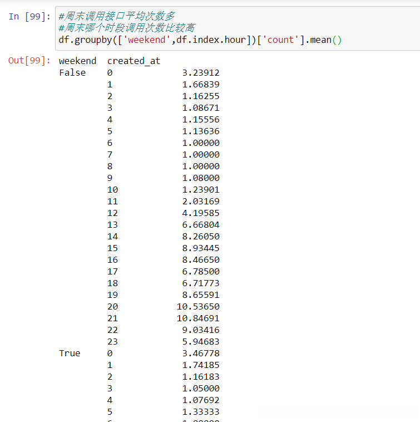This screenshot has width=420, height=422.
Task: Click the created_at header in output
Action: pyautogui.click(x=134, y=61)
